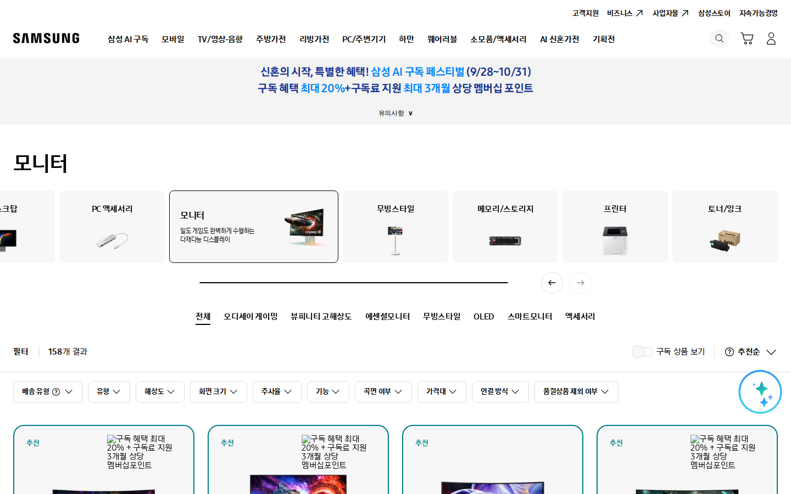The width and height of the screenshot is (791, 494).
Task: Open the shopping cart icon
Action: point(747,38)
